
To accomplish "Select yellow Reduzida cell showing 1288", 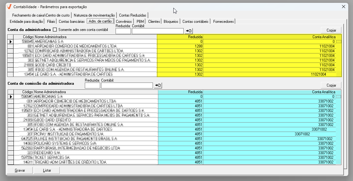I will (x=180, y=46).
